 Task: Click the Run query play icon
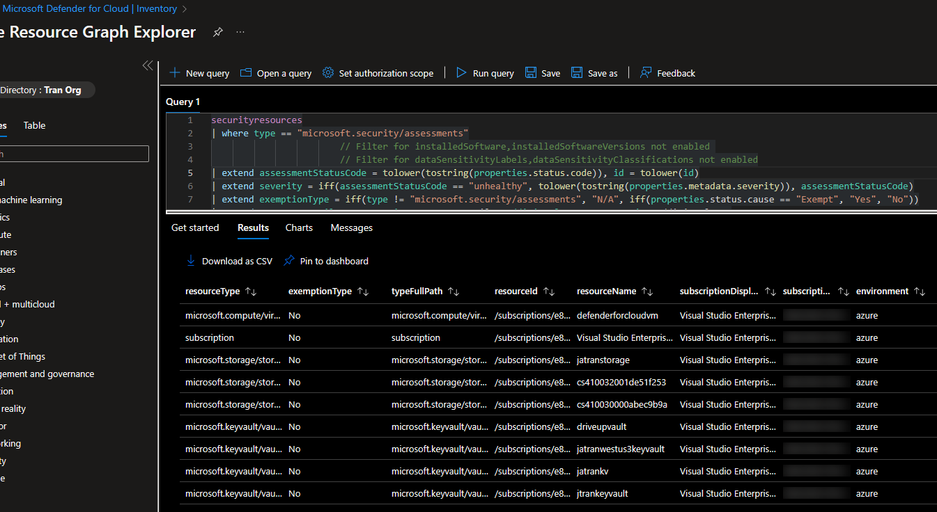click(x=461, y=72)
